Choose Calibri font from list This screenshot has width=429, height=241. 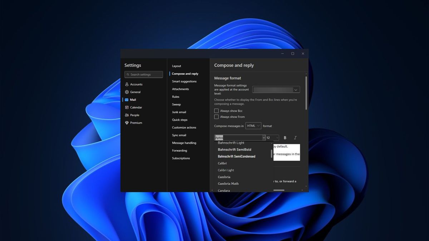tap(222, 163)
